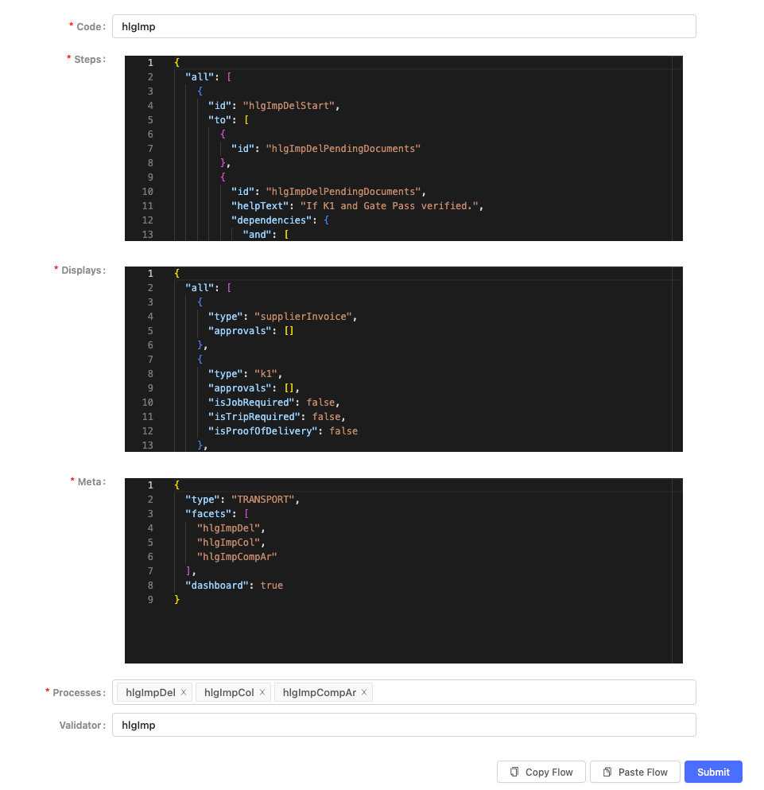Click "hlgImpCol" string in Meta editor

tap(228, 543)
